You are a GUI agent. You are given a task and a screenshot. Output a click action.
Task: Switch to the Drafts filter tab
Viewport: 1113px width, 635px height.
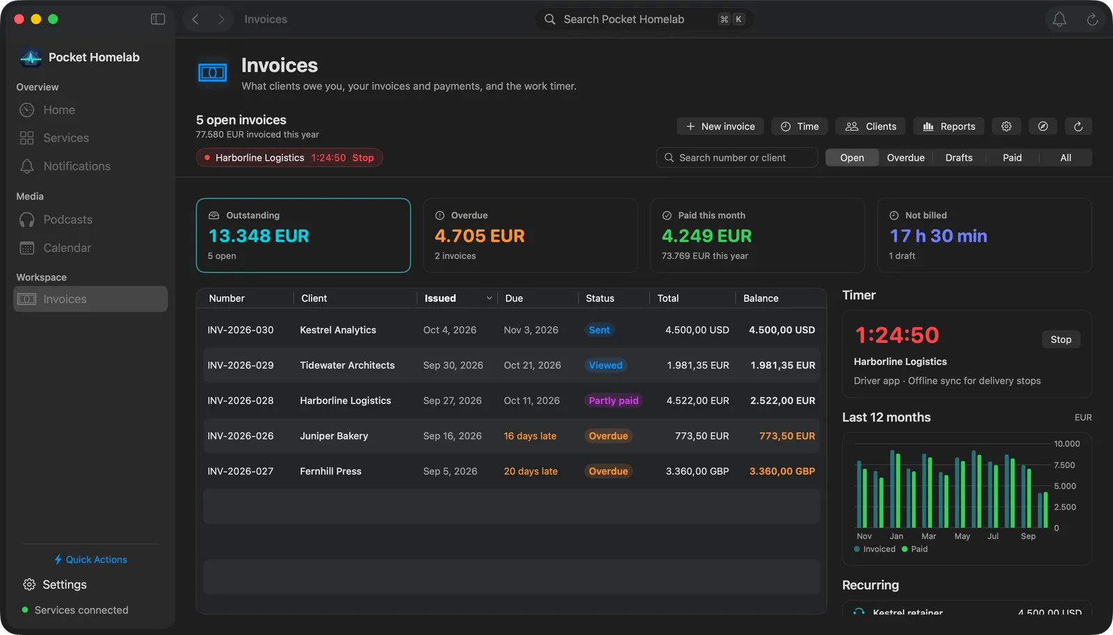click(x=959, y=158)
